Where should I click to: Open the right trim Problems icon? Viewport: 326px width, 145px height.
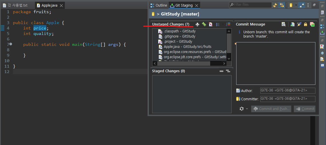[x=322, y=46]
